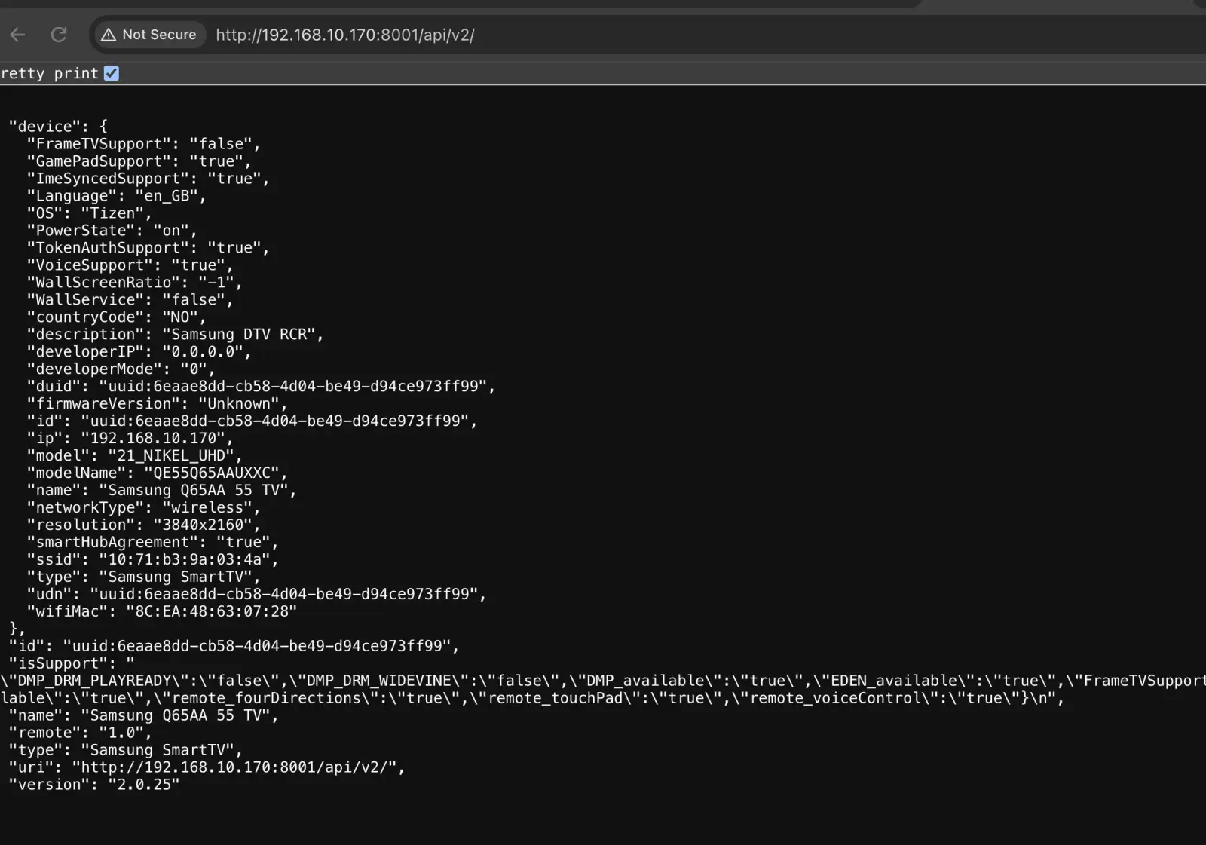Click the "WallScreenRatio": "-1" line
This screenshot has width=1206, height=845.
tap(135, 283)
